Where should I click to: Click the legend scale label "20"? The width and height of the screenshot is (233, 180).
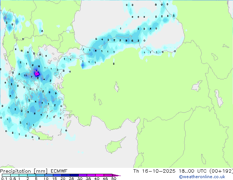pyautogui.click(x=63, y=179)
